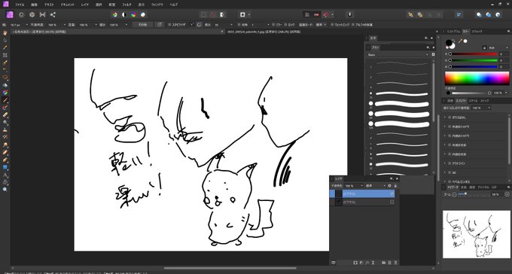Select the size 64 round brush preset
Viewport: 512px width, 274px height.
[398, 114]
